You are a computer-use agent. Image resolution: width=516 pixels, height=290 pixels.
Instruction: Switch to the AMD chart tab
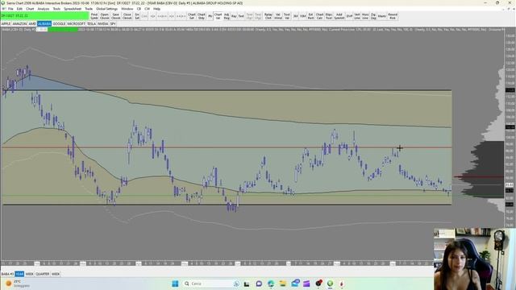click(x=32, y=23)
